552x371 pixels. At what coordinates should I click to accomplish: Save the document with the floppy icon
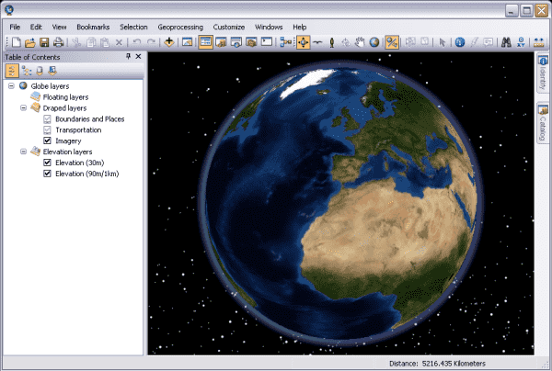44,42
